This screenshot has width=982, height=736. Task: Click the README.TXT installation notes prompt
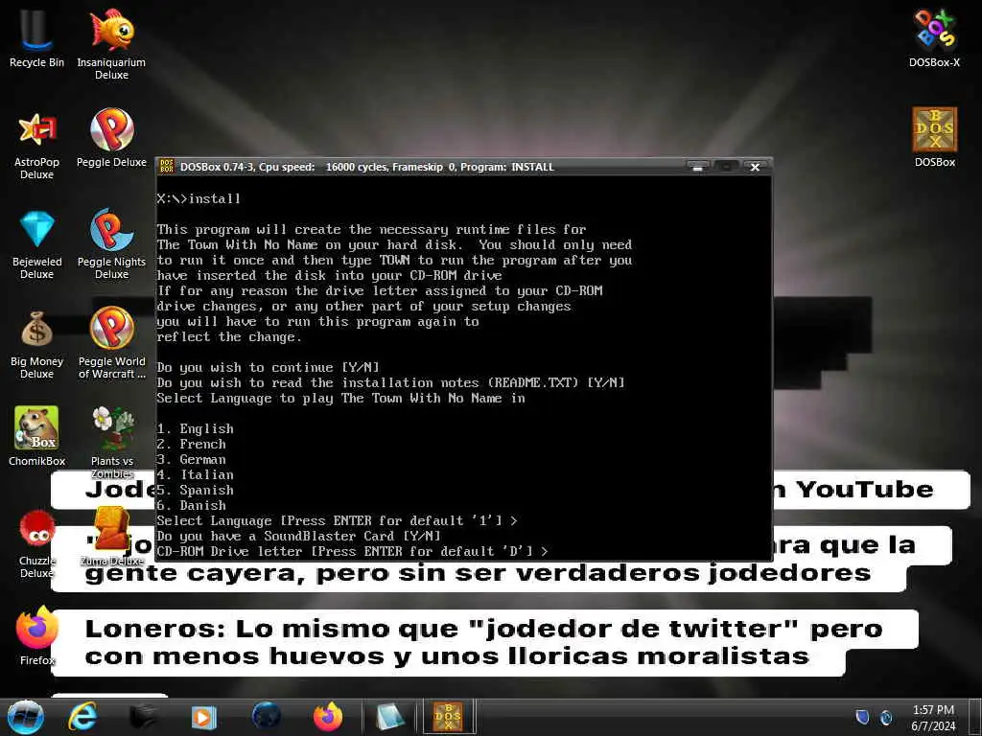click(391, 382)
